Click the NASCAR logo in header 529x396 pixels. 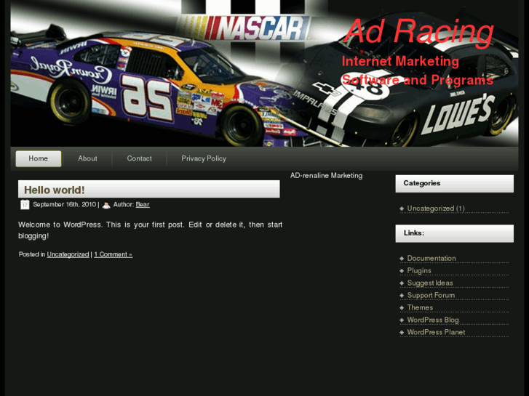pyautogui.click(x=243, y=28)
